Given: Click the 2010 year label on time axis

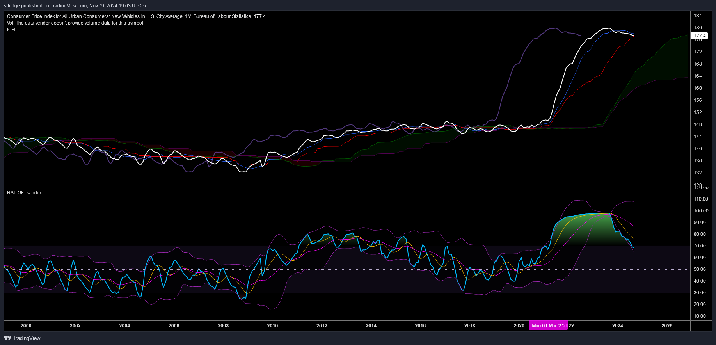Looking at the screenshot, I should pyautogui.click(x=272, y=326).
